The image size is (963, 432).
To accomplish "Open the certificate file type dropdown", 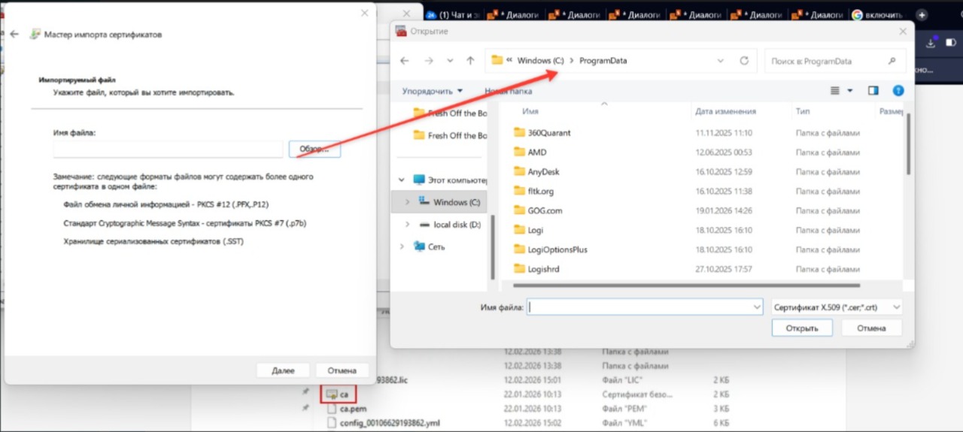I will click(x=837, y=307).
